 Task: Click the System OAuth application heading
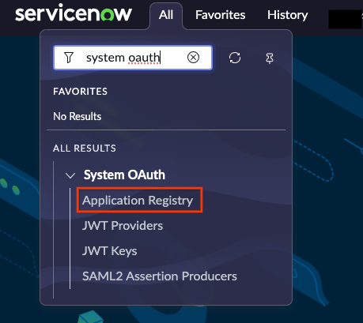point(124,175)
